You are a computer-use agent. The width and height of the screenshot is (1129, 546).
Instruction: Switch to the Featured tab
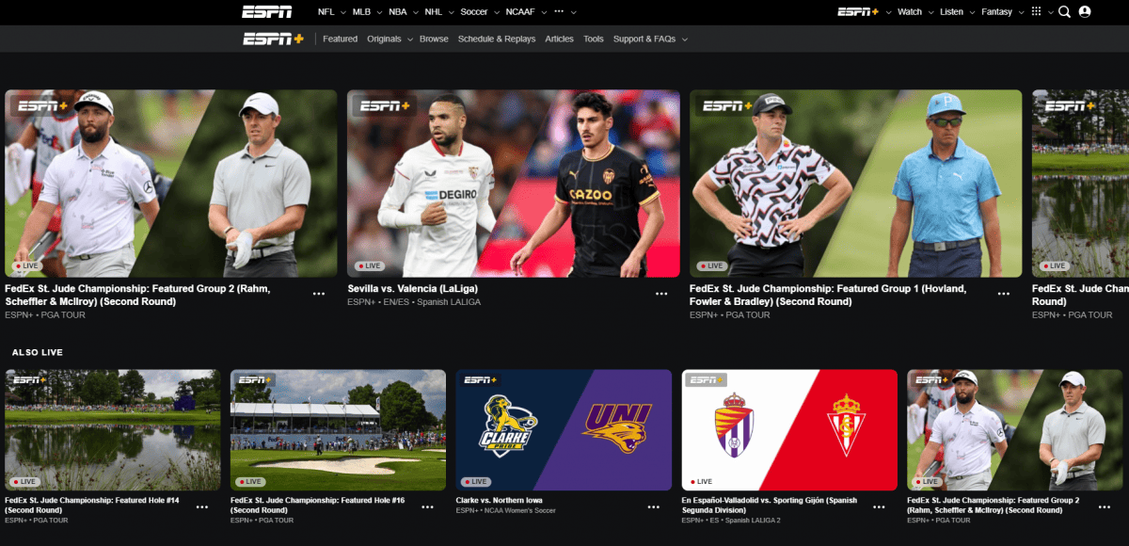point(340,39)
